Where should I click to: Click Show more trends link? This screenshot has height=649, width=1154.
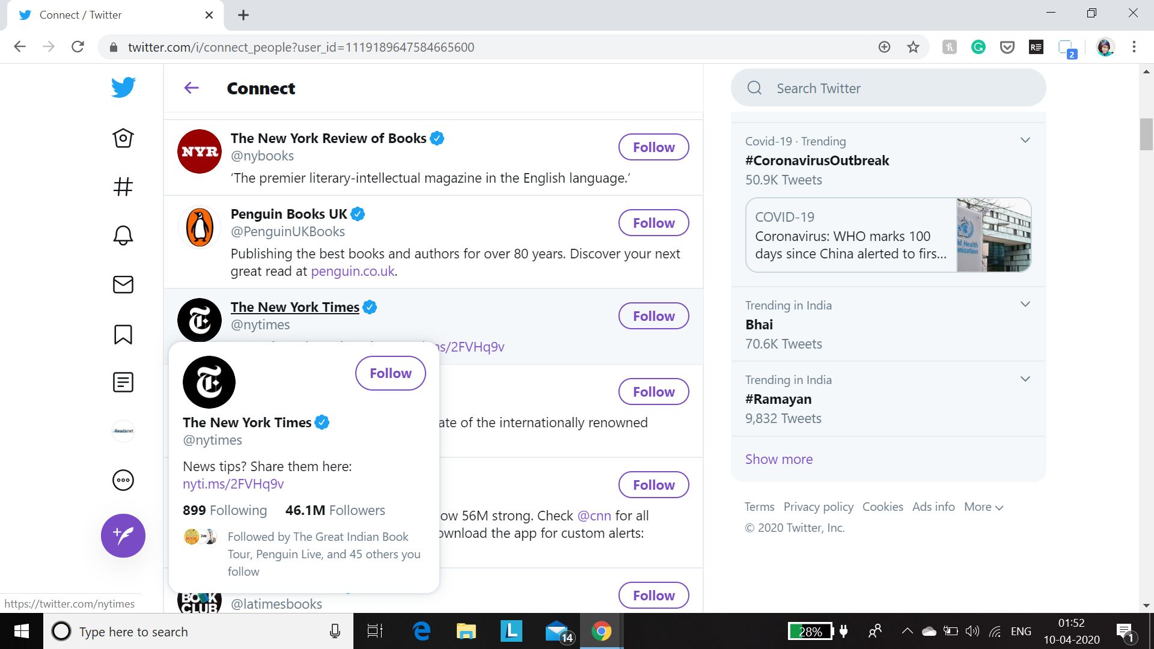(x=779, y=459)
